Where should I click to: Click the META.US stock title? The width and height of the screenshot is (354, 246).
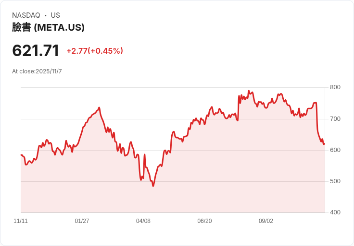point(48,27)
